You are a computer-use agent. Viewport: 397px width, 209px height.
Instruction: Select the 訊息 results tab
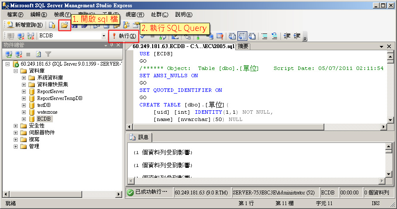(139, 137)
